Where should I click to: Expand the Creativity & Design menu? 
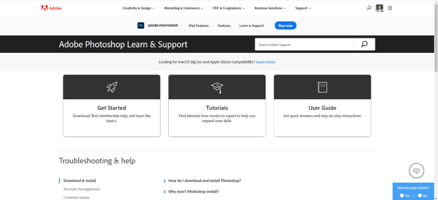(139, 8)
